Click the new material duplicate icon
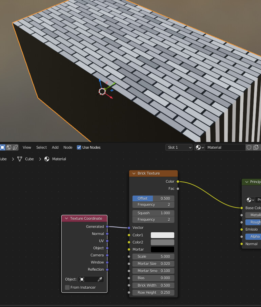Viewport: 261px width, 307px height. (x=256, y=147)
